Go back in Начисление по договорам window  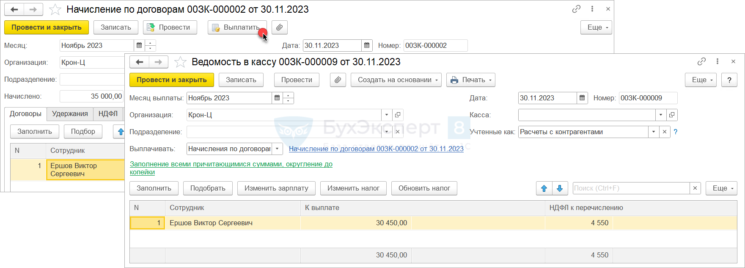(14, 9)
